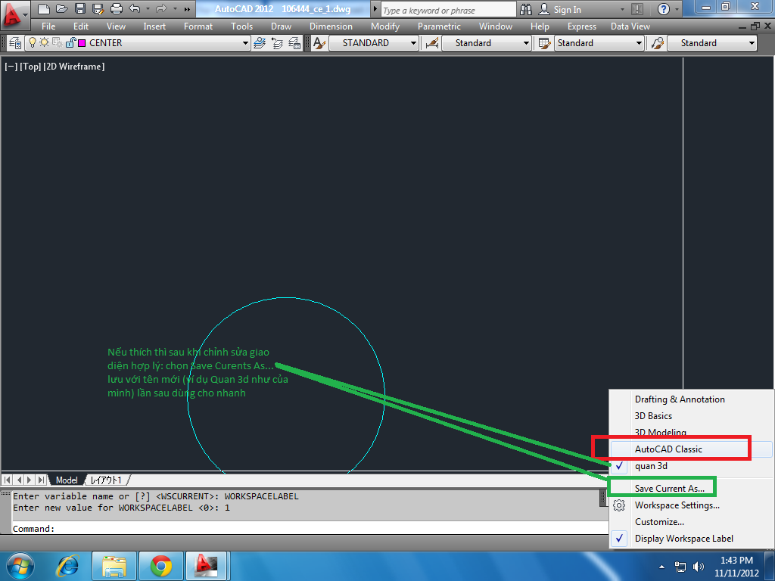The width and height of the screenshot is (775, 581).
Task: Click the Redo arrow icon
Action: pyautogui.click(x=161, y=9)
